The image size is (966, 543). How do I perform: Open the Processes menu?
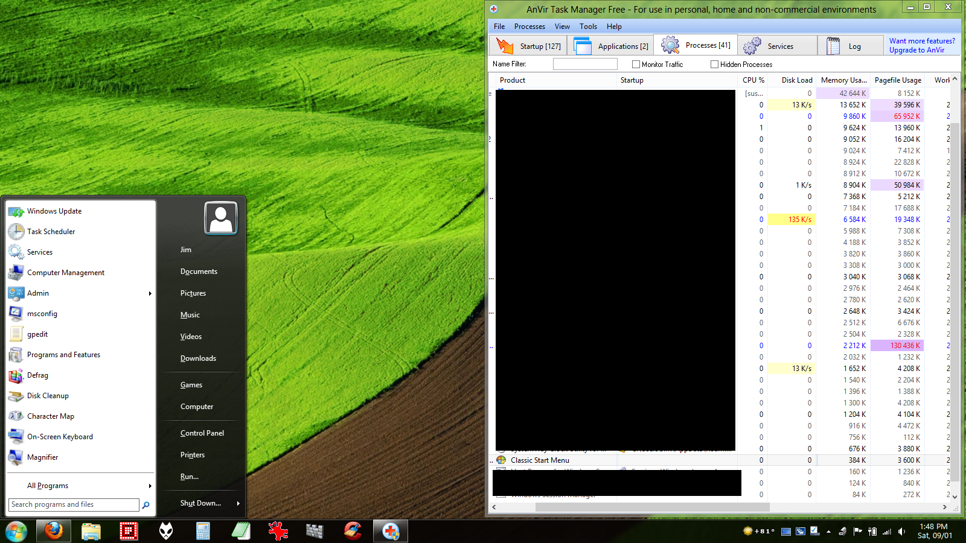tap(529, 27)
